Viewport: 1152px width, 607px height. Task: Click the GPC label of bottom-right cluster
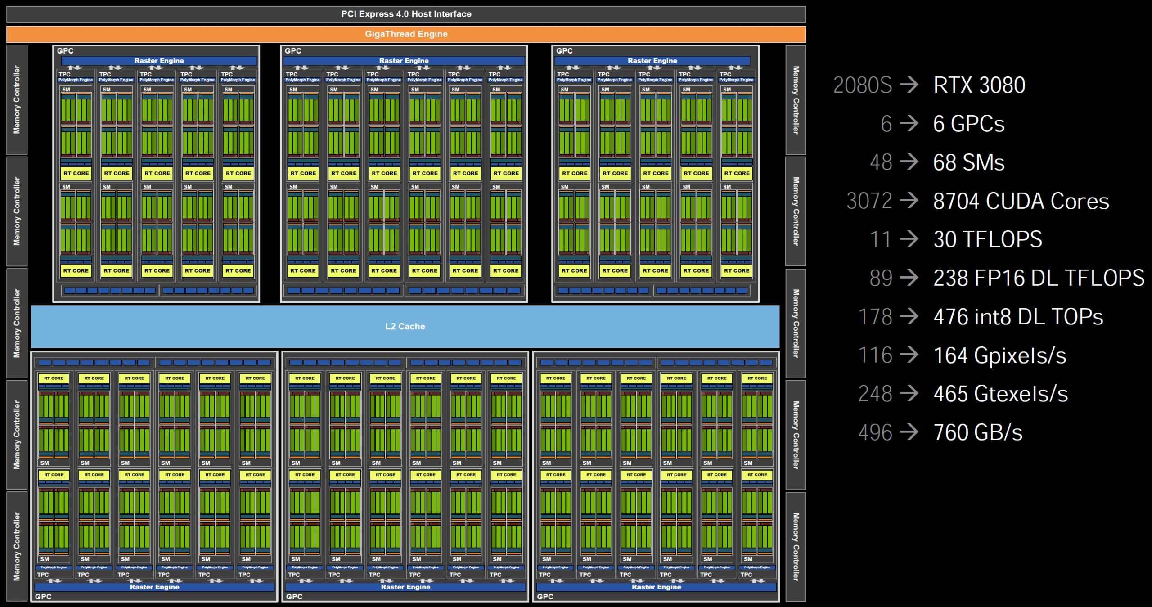[545, 597]
